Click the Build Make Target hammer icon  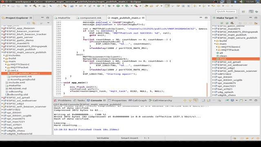[232, 23]
